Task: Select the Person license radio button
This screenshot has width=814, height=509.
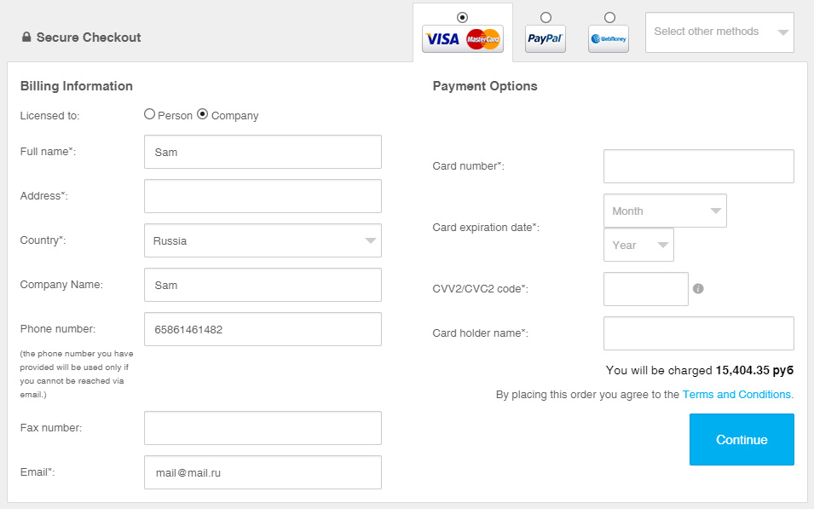Action: click(x=150, y=114)
